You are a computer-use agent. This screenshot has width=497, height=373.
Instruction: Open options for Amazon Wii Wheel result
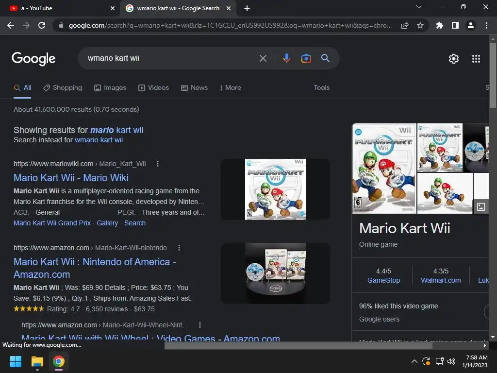[199, 325]
